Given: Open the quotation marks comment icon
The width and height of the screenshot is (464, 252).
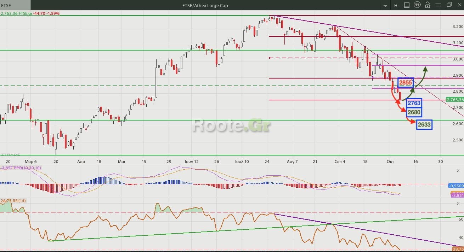Looking at the screenshot, I should point(417,5).
